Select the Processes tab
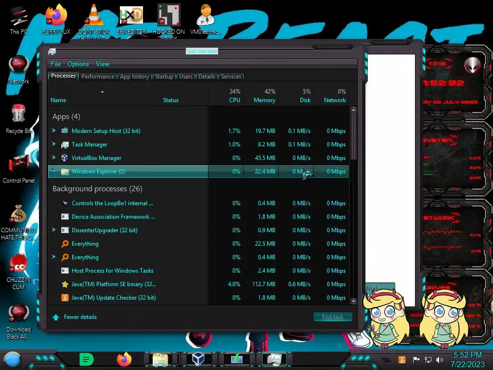493x370 pixels. pos(63,76)
